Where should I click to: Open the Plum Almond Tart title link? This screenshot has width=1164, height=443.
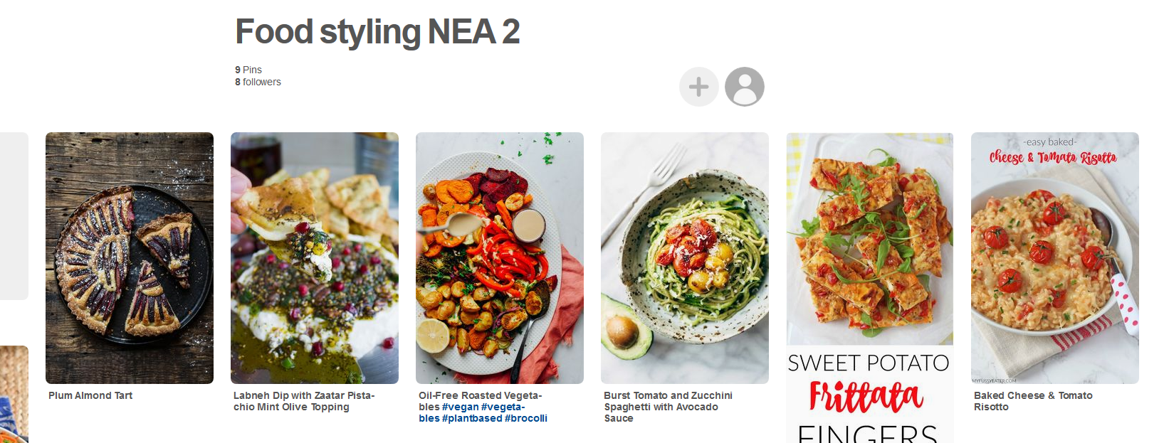coord(89,395)
